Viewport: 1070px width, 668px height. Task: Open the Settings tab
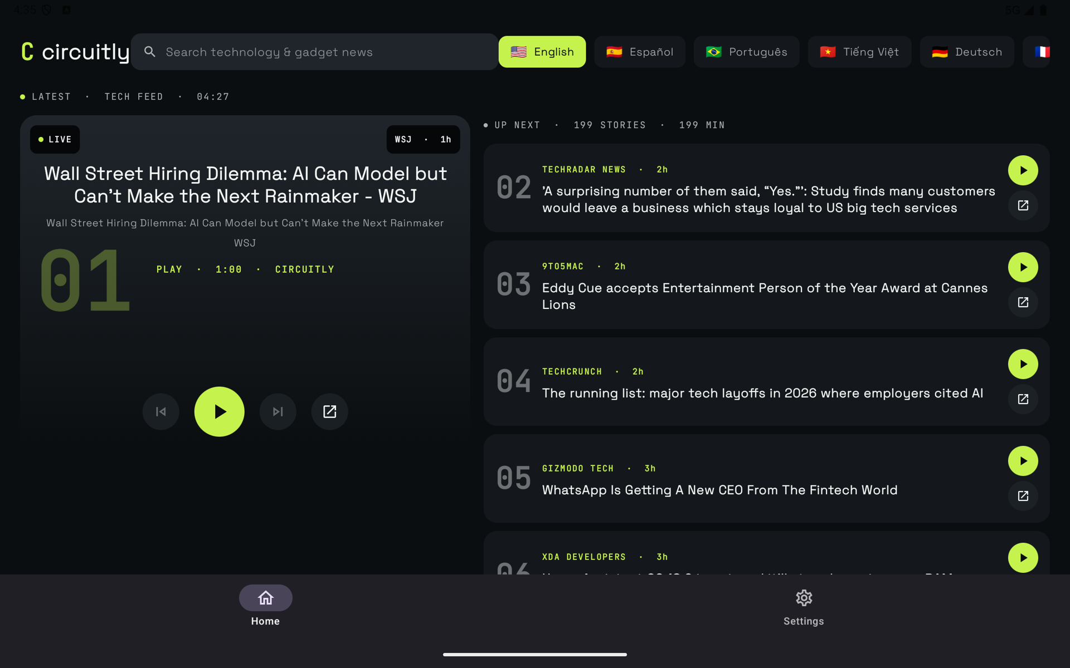tap(804, 606)
